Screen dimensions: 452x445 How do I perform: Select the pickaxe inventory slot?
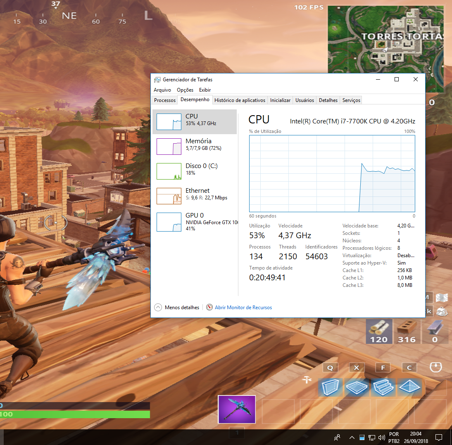coord(237,409)
